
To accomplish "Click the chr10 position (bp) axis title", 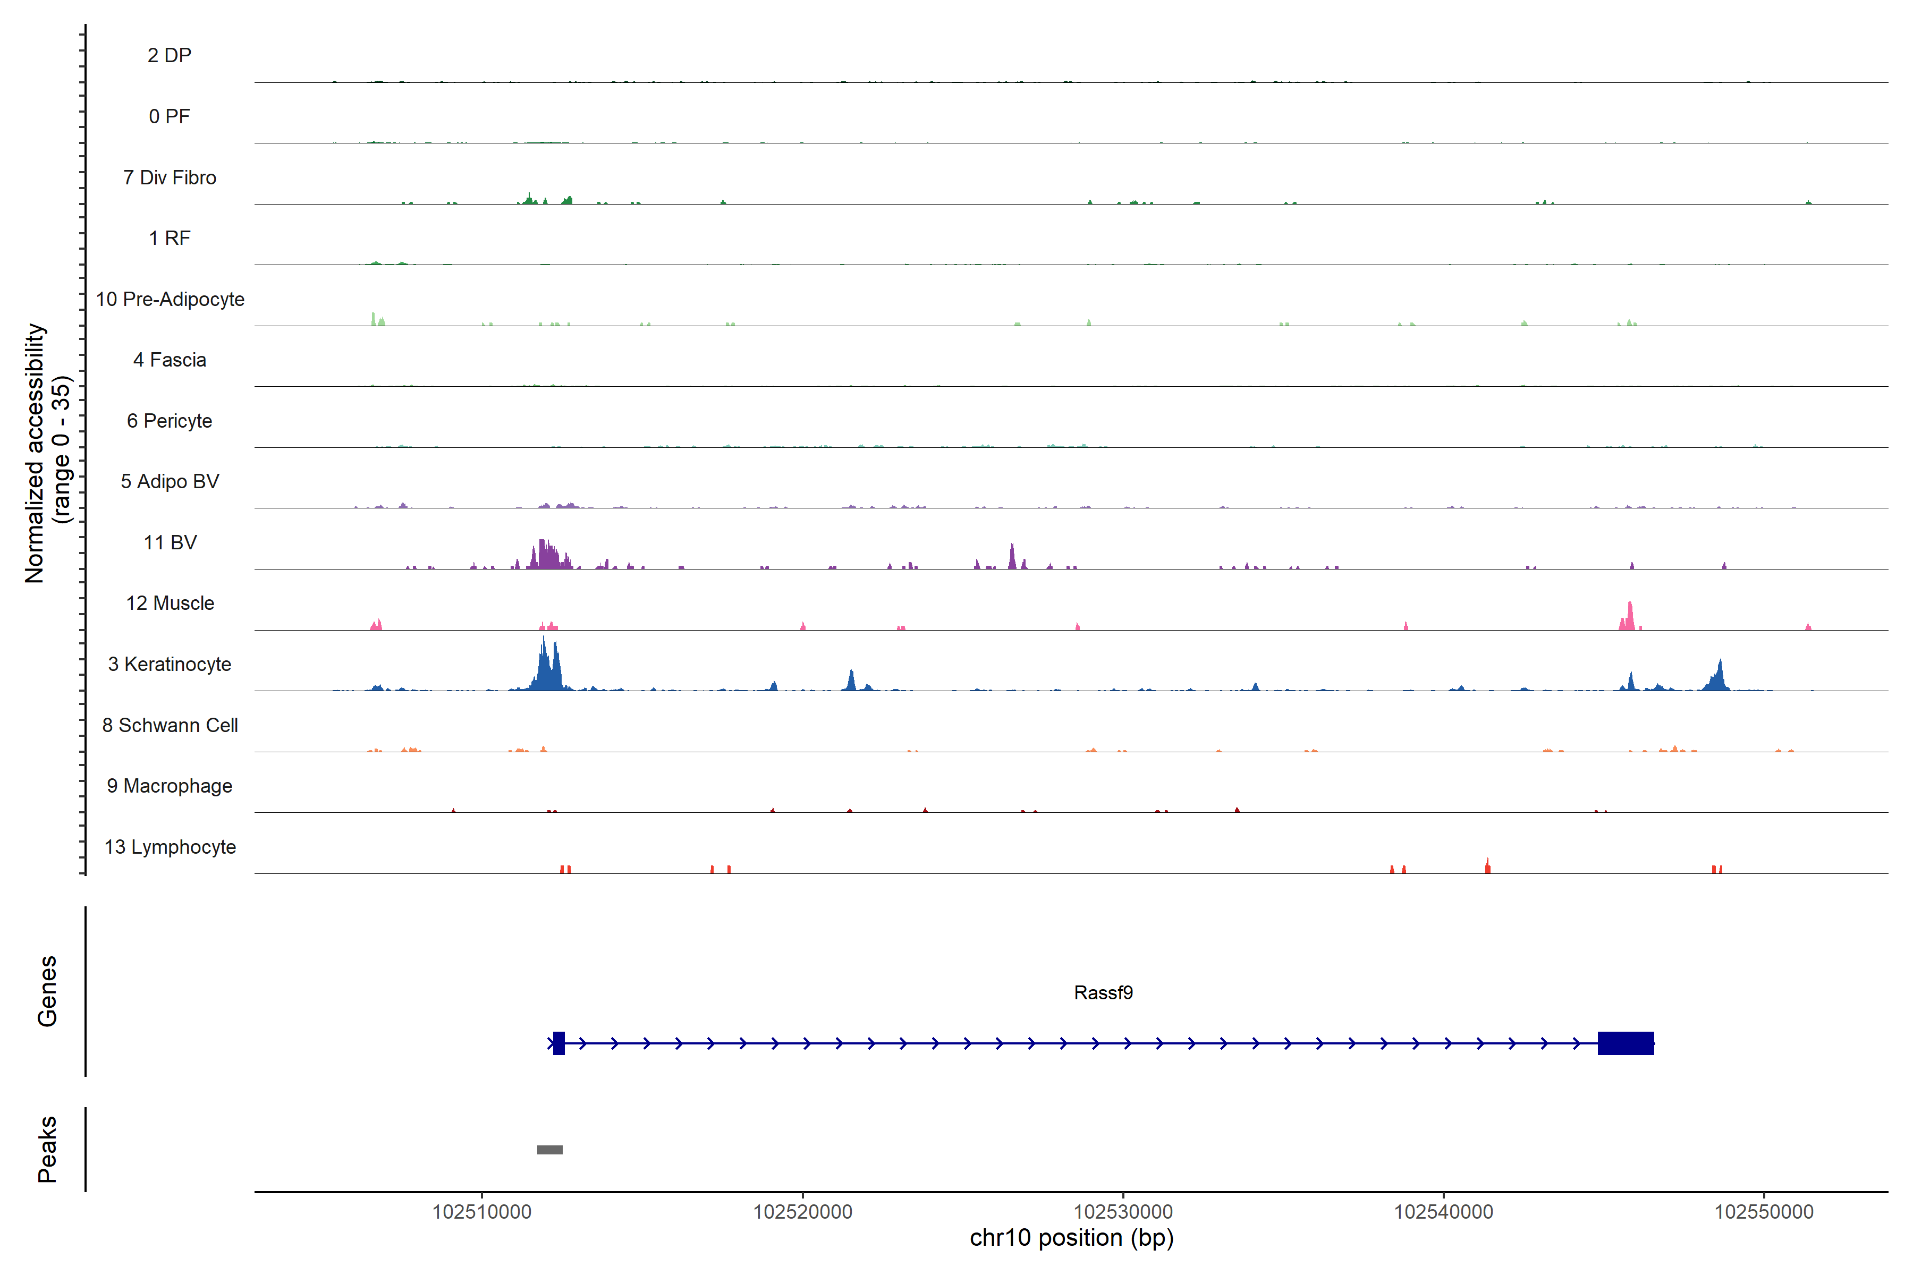I will coord(1071,1238).
